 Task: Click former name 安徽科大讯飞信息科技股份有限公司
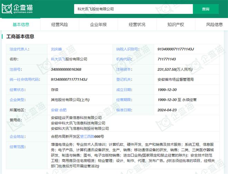(x=80, y=128)
